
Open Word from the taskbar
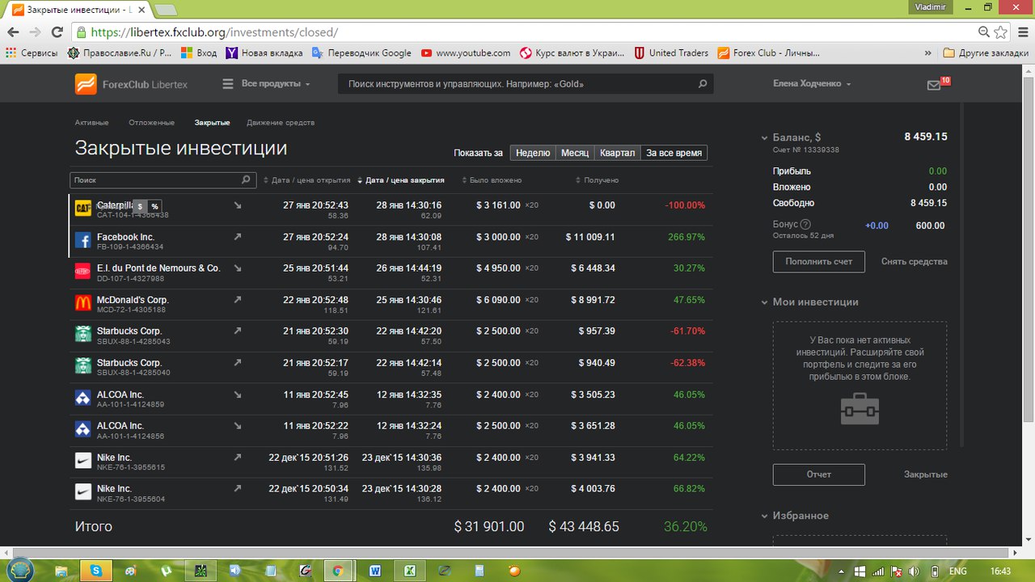(375, 571)
